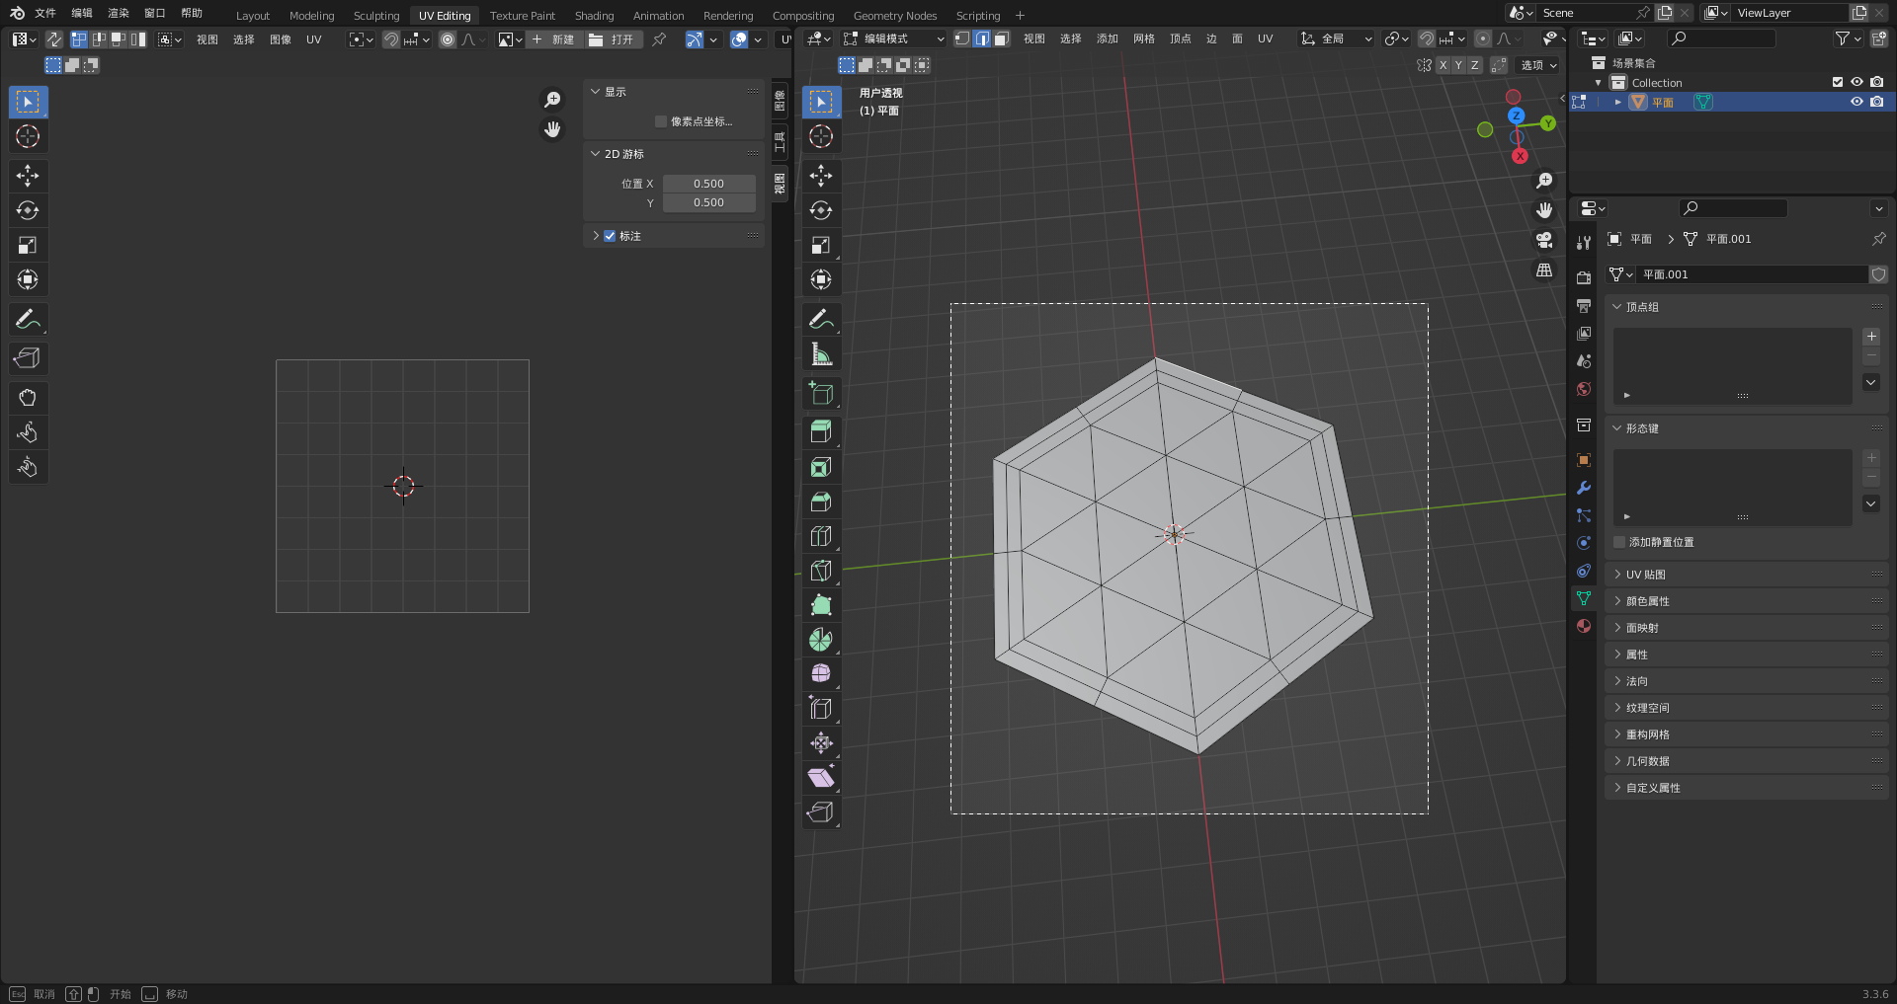The image size is (1897, 1004).
Task: Select the Loop Cut tool
Action: pos(821,536)
